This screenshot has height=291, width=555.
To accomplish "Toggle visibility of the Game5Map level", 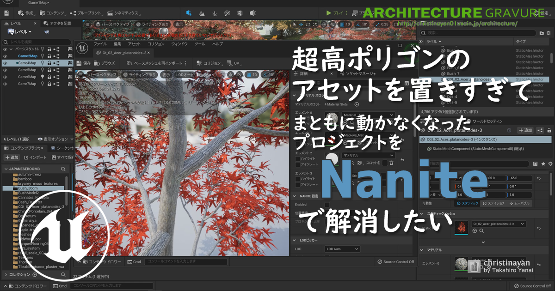I will [6, 70].
